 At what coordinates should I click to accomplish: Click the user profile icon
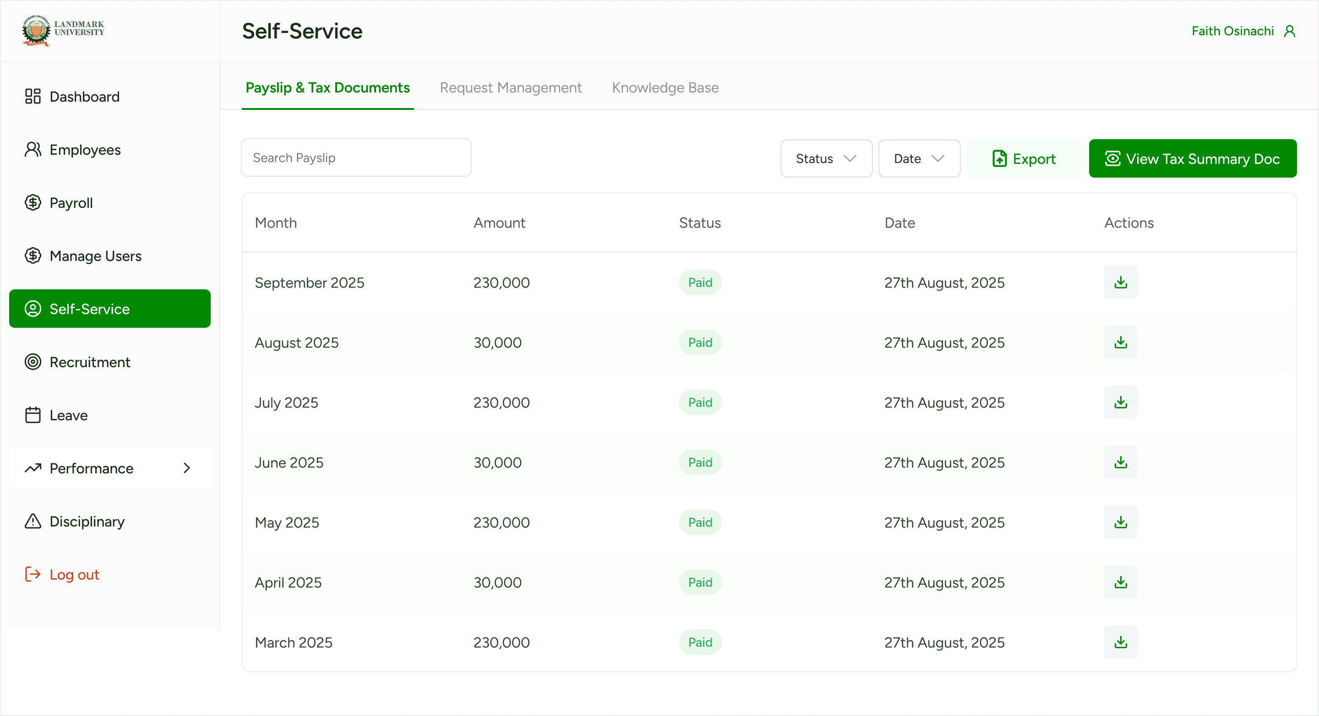click(1289, 31)
